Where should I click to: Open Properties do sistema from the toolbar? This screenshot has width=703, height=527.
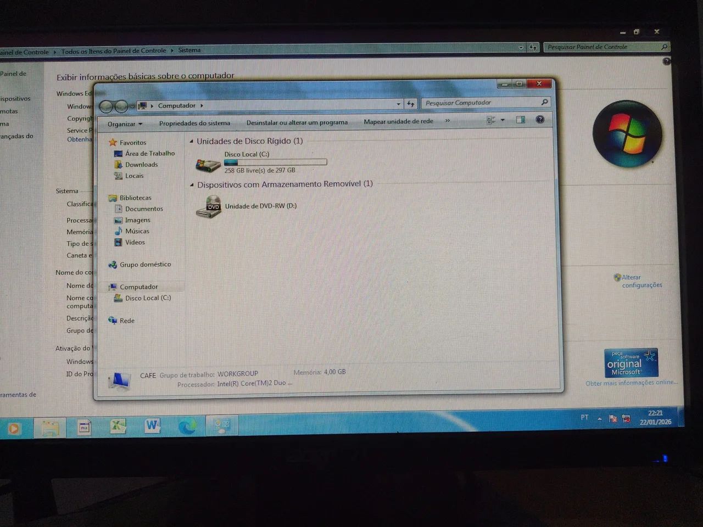pyautogui.click(x=194, y=122)
